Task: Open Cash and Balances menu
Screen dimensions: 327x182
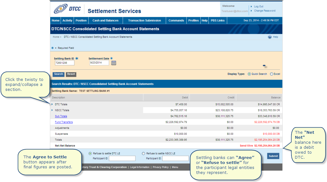Action: [105, 21]
